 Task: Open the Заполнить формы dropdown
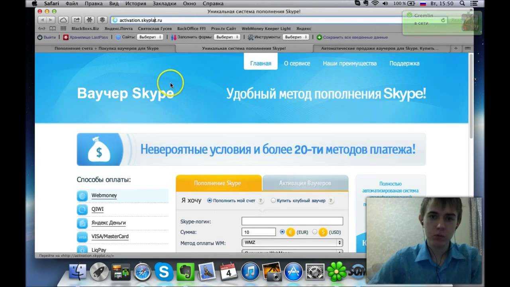click(x=227, y=37)
